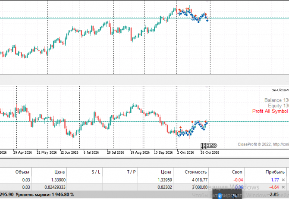This screenshot has width=289, height=199.
Task: Click the red Profit All Symbol label
Action: 270,111
